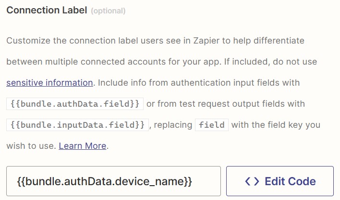
Task: Click the {{bundle.authData.field}} code snippet
Action: [75, 104]
